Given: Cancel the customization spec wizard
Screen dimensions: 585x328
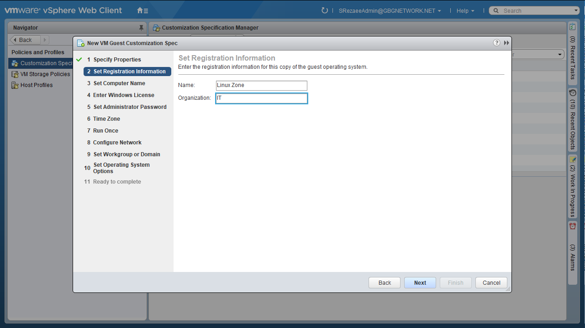Looking at the screenshot, I should click(x=491, y=283).
